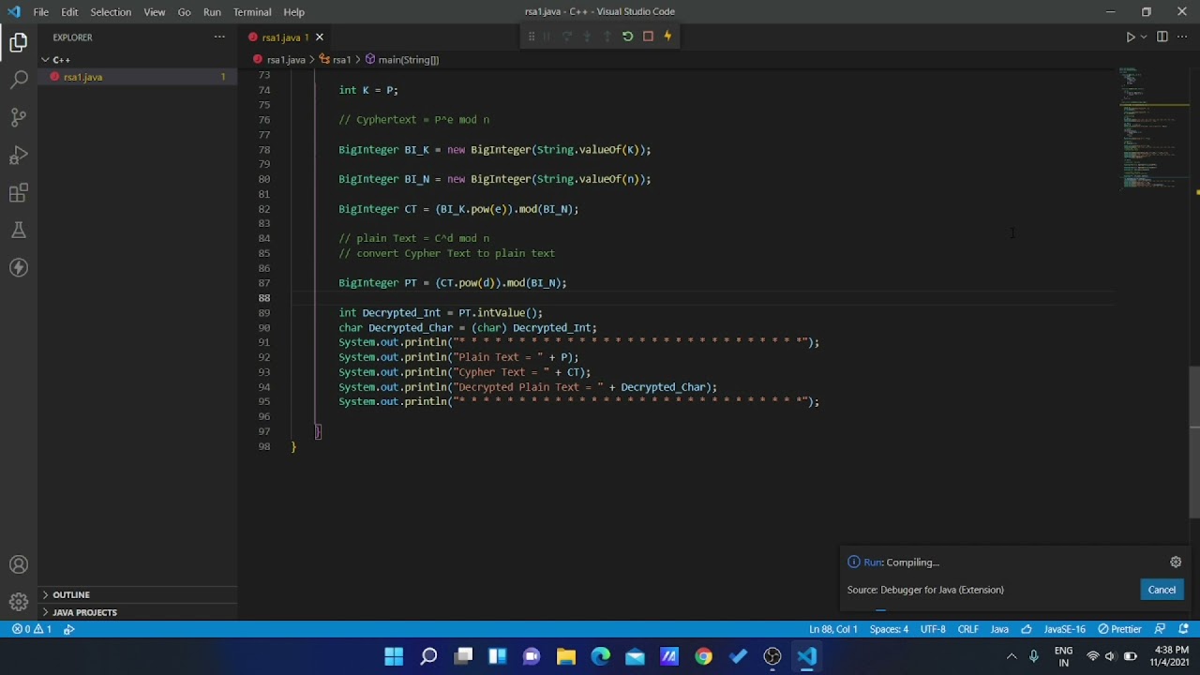Show errors and warnings in status bar

click(x=32, y=629)
